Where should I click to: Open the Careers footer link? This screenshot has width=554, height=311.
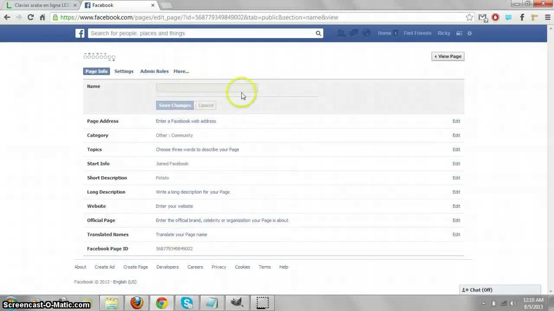coord(195,267)
